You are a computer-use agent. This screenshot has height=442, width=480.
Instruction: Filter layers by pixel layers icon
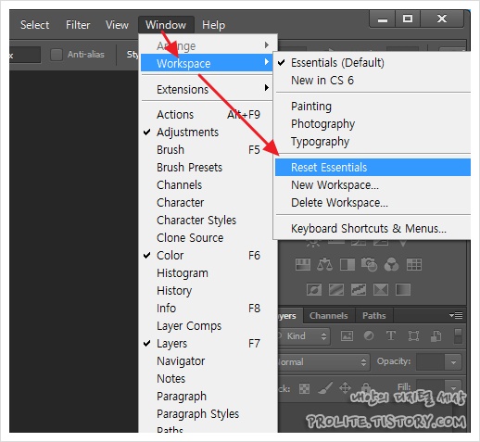[347, 335]
